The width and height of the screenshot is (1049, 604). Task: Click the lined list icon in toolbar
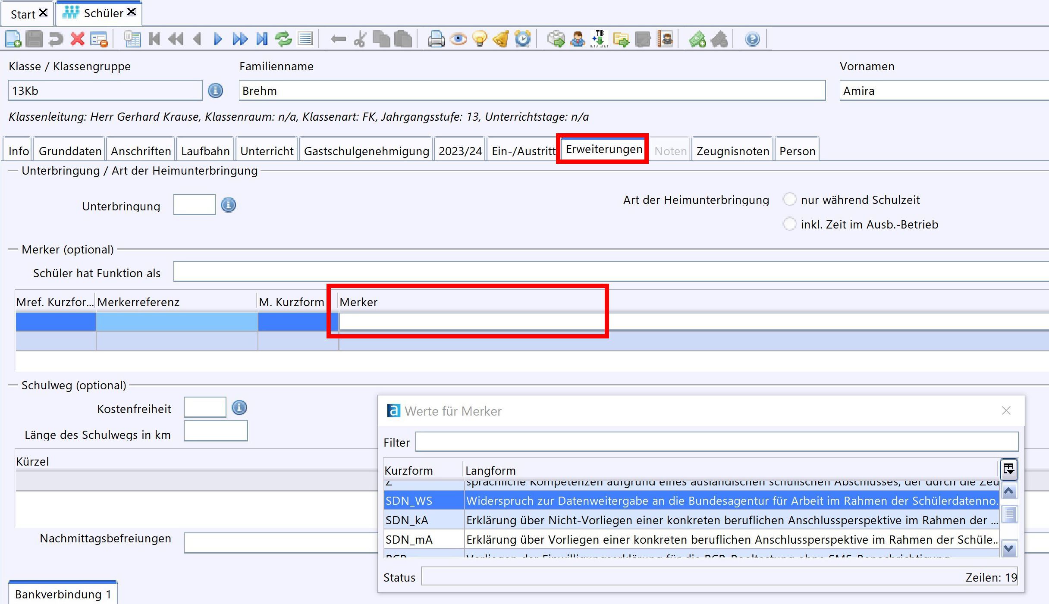point(305,39)
